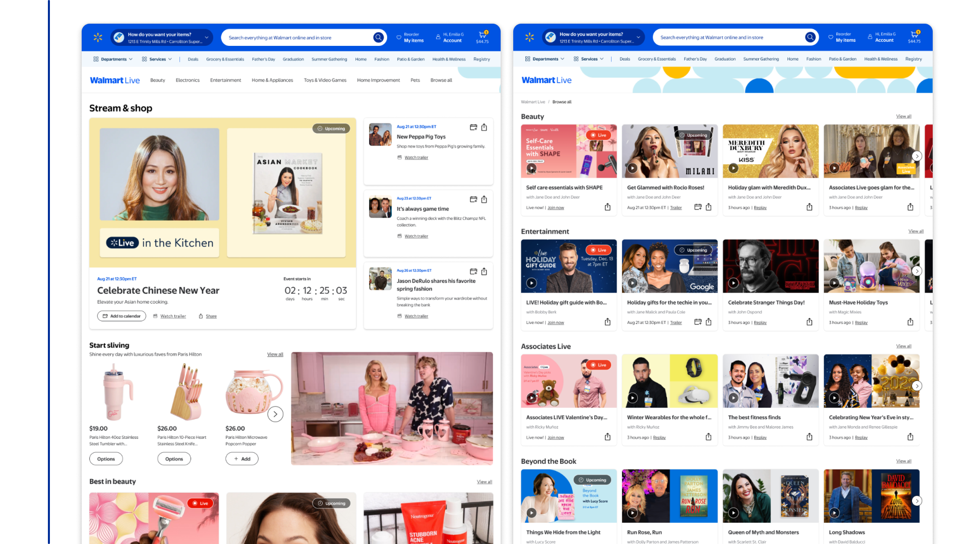Add It's always game time to calendar
Screen dimensions: 968x544
tap(473, 199)
